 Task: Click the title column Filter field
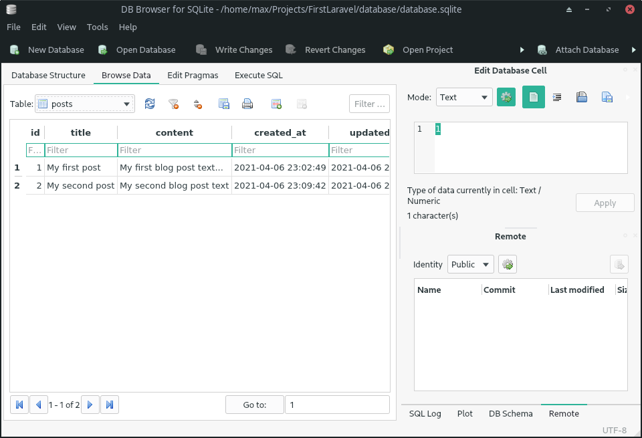[x=80, y=150]
